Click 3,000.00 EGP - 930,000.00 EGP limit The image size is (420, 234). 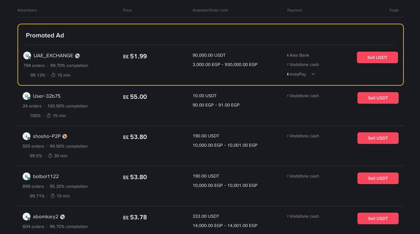[225, 65]
